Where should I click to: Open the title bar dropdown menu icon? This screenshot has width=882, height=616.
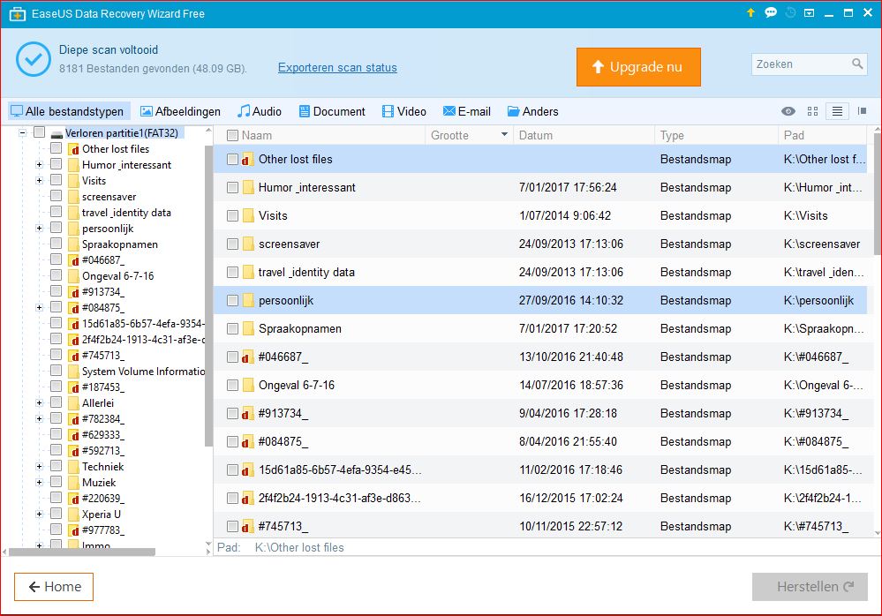coord(810,13)
